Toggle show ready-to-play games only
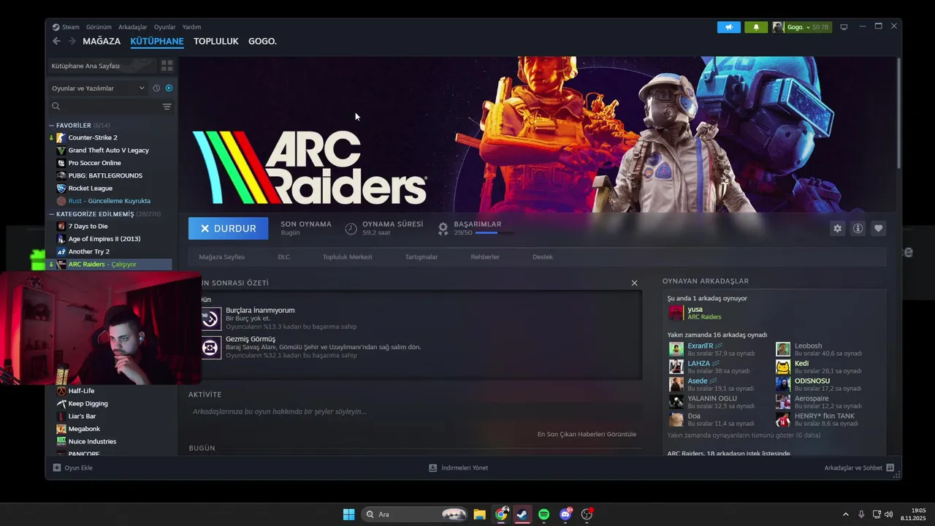Viewport: 935px width, 526px height. point(169,88)
